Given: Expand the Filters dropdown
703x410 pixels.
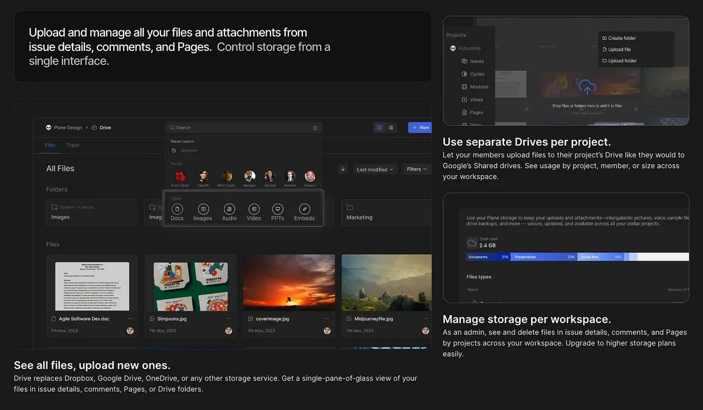Looking at the screenshot, I should 417,169.
